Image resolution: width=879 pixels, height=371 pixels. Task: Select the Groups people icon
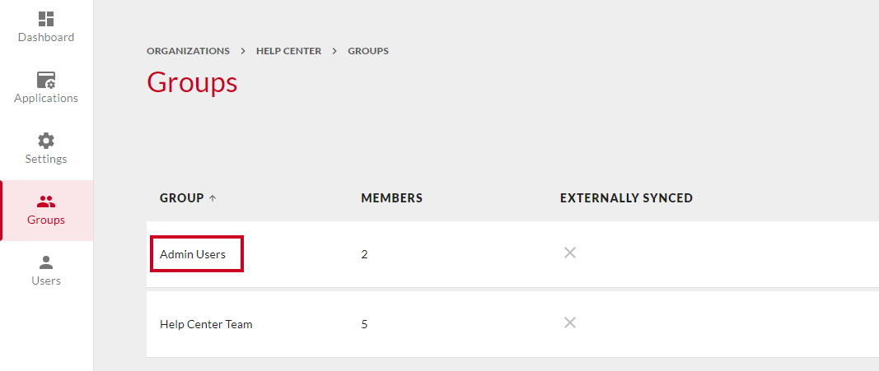[46, 202]
